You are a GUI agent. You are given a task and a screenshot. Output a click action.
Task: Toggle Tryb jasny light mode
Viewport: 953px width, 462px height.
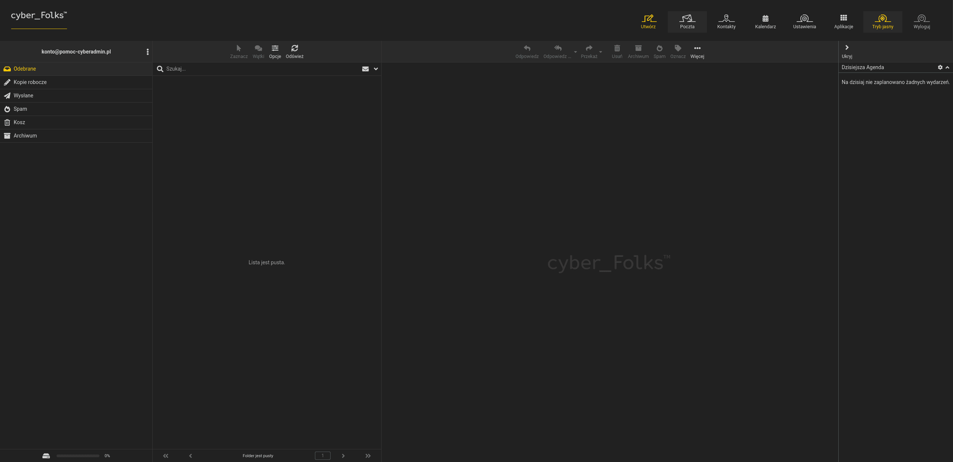[883, 22]
